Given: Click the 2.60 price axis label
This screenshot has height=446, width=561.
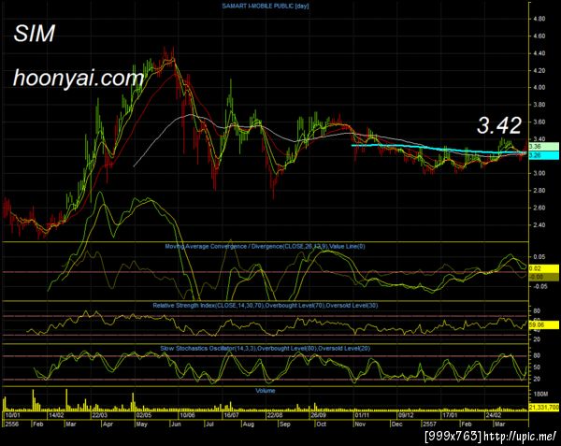Looking at the screenshot, I should coord(539,208).
